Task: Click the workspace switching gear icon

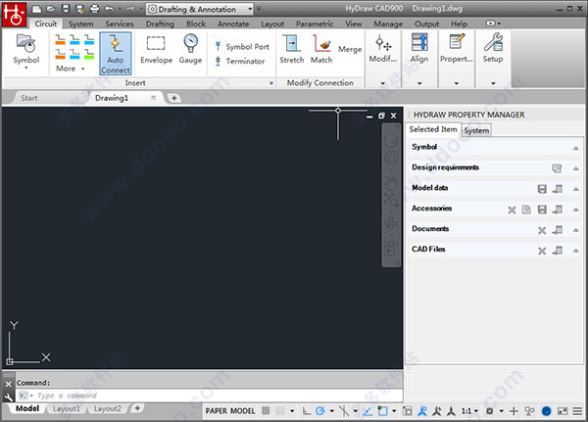Action: pos(489,411)
